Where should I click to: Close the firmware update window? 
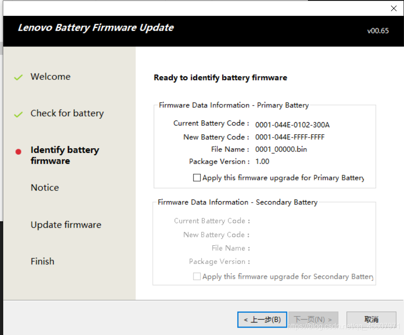tap(393, 8)
